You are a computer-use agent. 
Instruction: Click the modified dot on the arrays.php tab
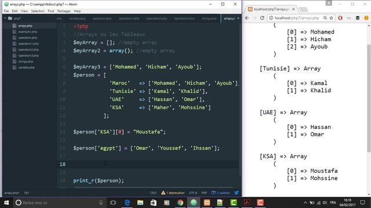[x=238, y=18]
